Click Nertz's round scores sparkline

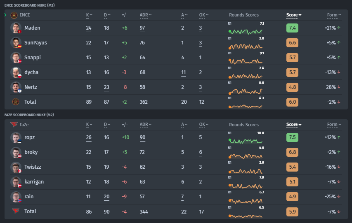246,91
